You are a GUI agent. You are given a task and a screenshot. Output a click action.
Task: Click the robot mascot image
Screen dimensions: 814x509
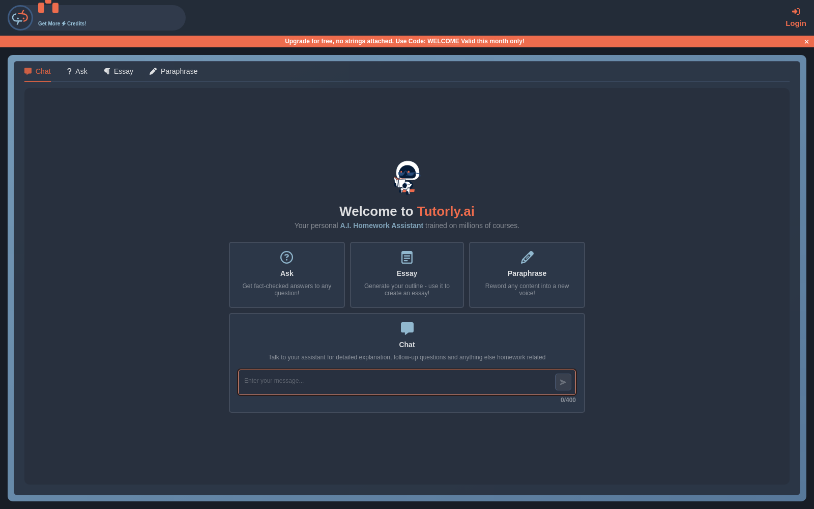[407, 177]
